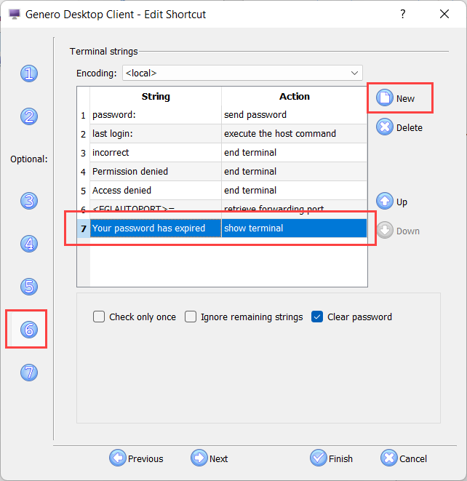Viewport: 467px width, 481px height.
Task: Go to wizard step 6
Action: pos(29,330)
